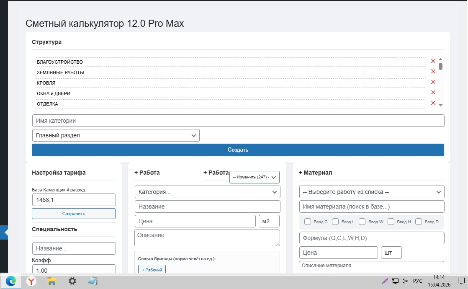Screen dimensions: 468x289
Task: Remove the ЗЕМЛЯНЫЕ РАБОТЫ category
Action: pyautogui.click(x=433, y=72)
